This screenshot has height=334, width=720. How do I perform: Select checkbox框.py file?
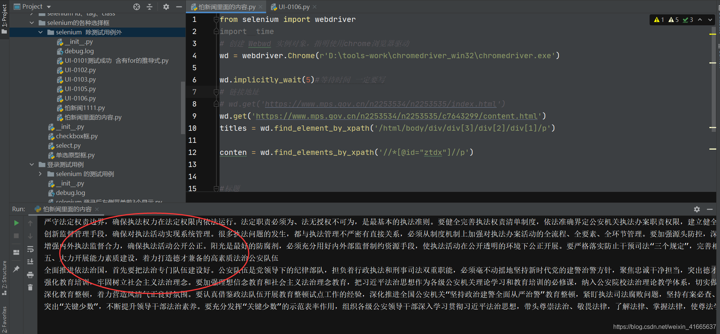point(76,136)
